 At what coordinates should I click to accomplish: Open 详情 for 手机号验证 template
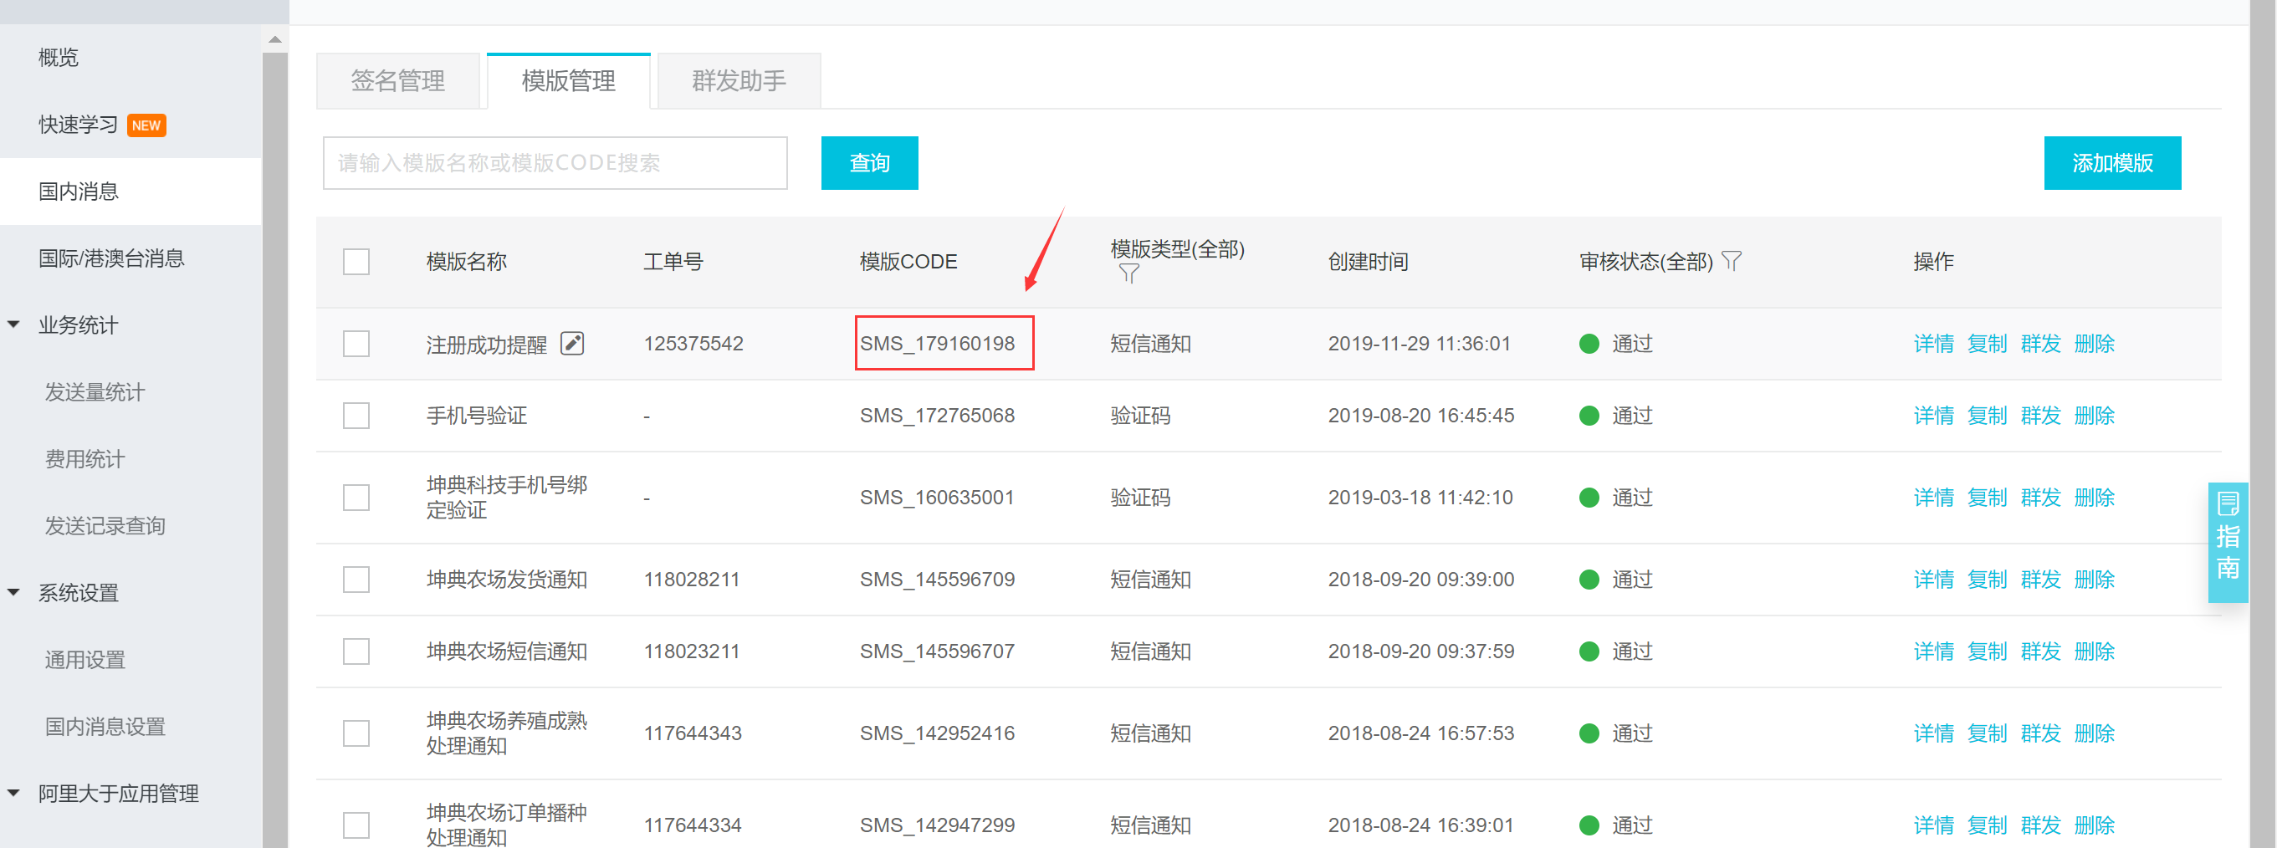click(x=1933, y=415)
